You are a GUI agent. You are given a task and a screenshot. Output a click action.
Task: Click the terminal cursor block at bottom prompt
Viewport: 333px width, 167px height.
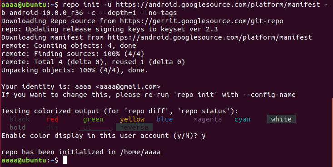pos(65,160)
